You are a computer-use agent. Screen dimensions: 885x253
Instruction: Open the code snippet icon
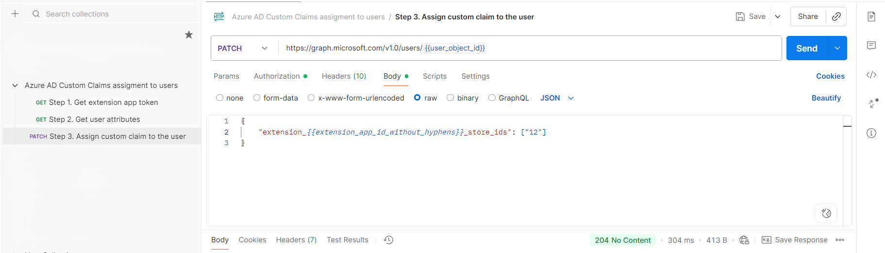[x=871, y=75]
